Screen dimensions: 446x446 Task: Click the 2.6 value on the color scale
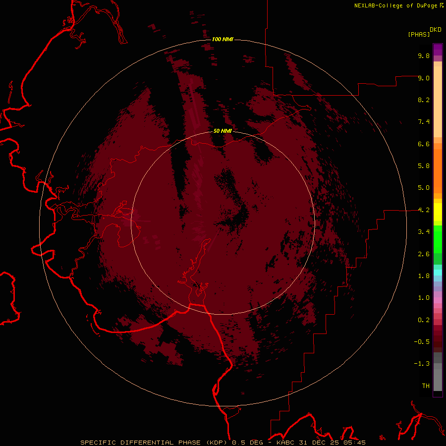[x=424, y=254]
